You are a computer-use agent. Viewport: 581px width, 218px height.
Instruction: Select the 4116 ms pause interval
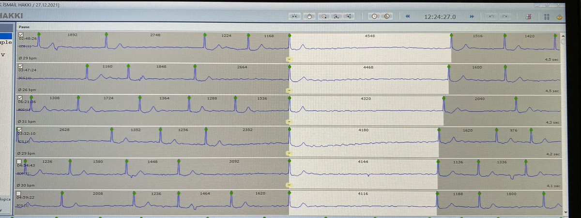coord(363,203)
